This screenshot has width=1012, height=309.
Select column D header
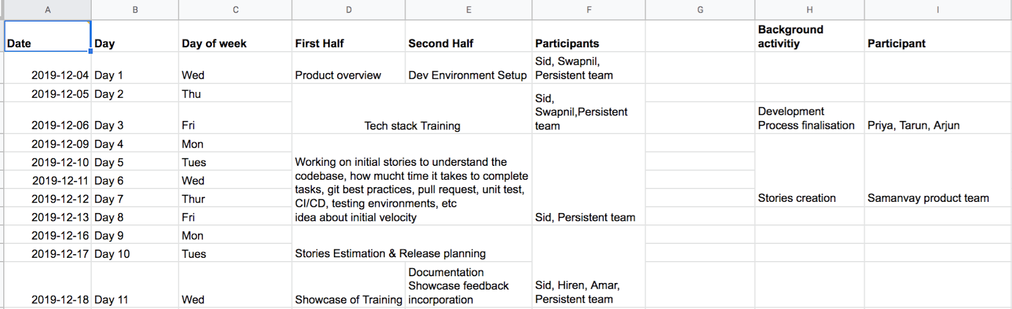[x=349, y=9]
